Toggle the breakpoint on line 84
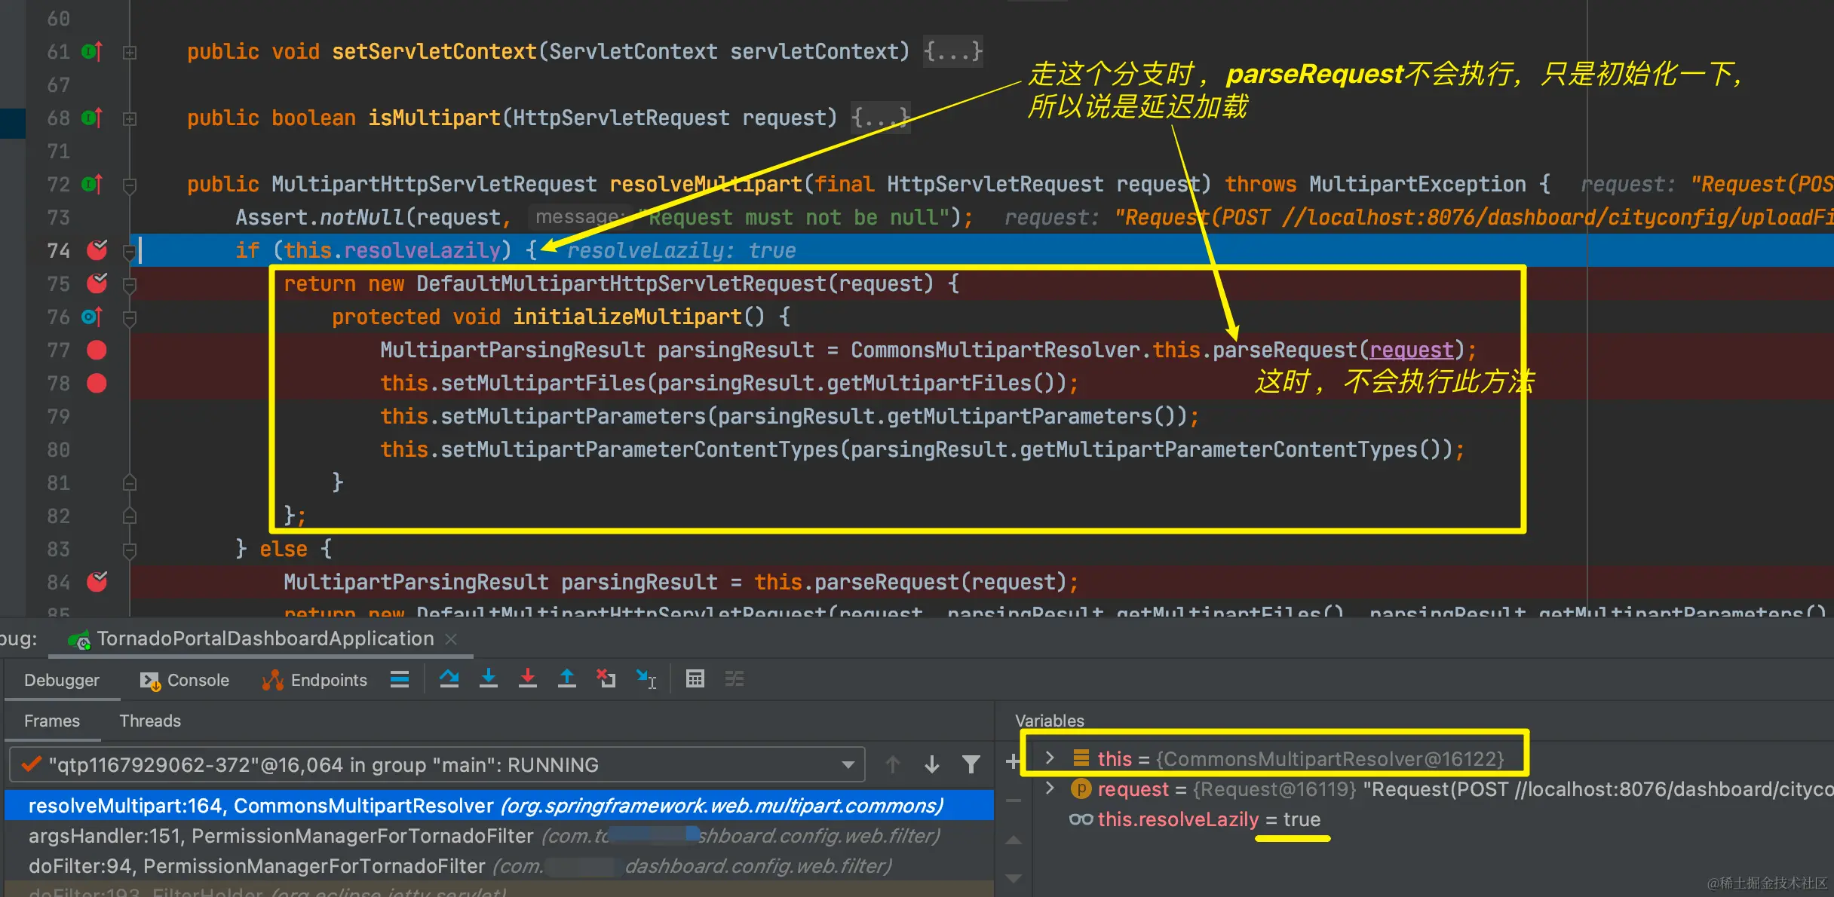This screenshot has height=897, width=1834. [x=97, y=582]
